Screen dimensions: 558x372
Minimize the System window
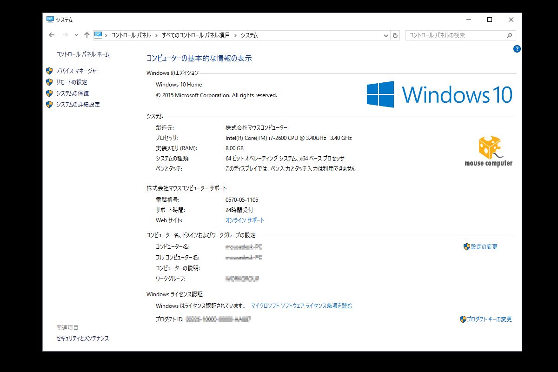[468, 20]
